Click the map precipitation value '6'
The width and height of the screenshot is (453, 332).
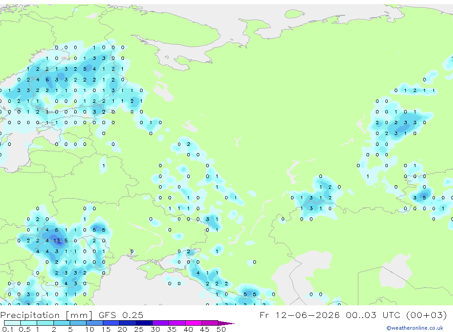pyautogui.click(x=47, y=79)
